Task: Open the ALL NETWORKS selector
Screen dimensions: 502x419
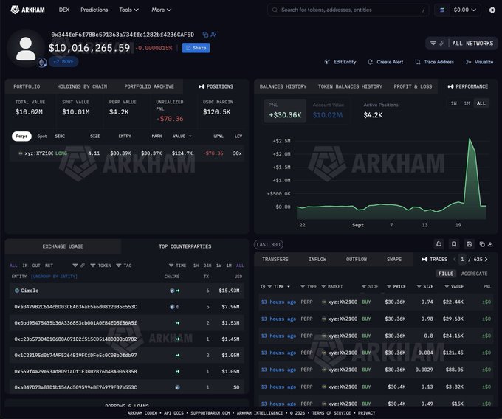Action: [472, 44]
